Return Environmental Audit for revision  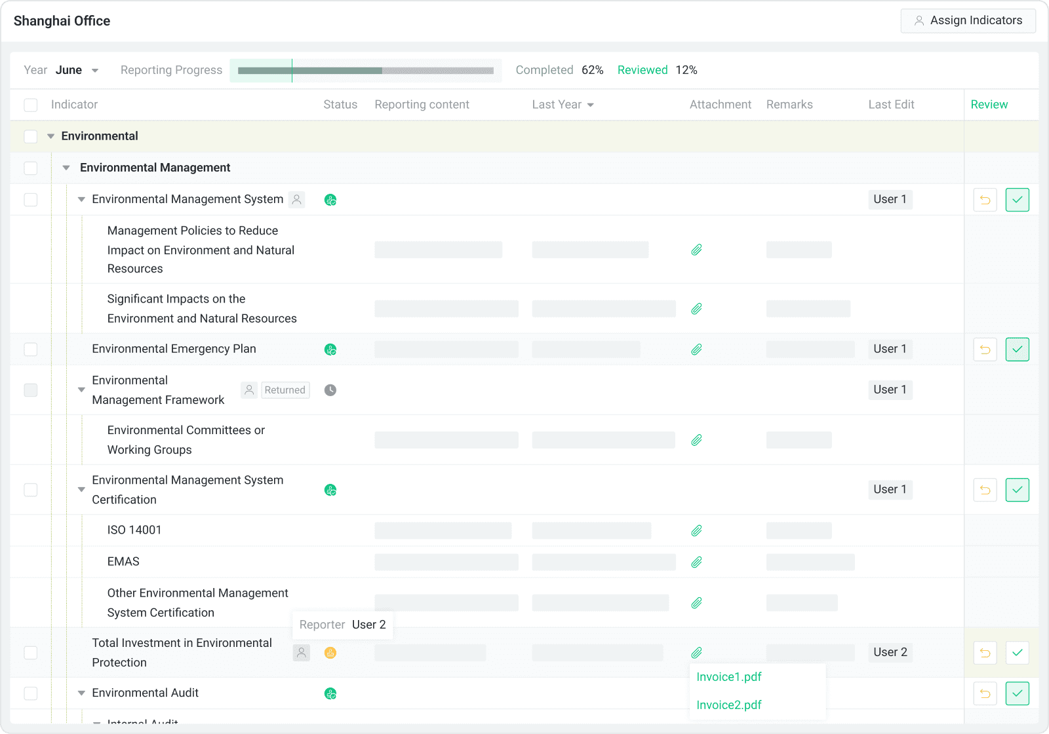[985, 693]
